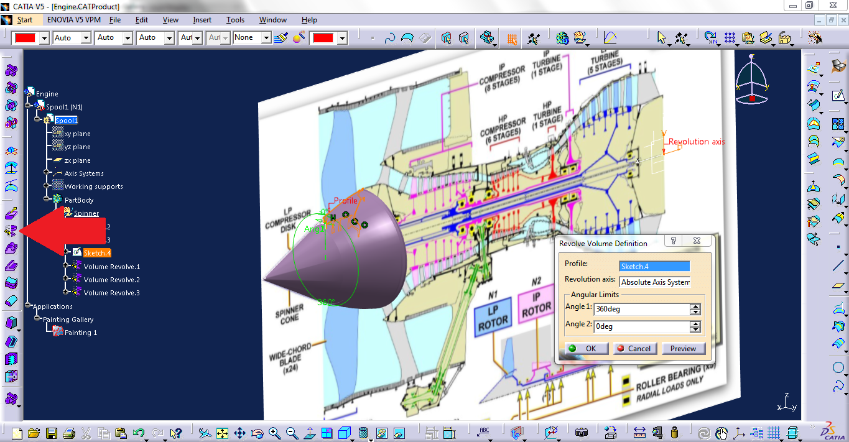Expand the Axis Systems node

pos(47,173)
